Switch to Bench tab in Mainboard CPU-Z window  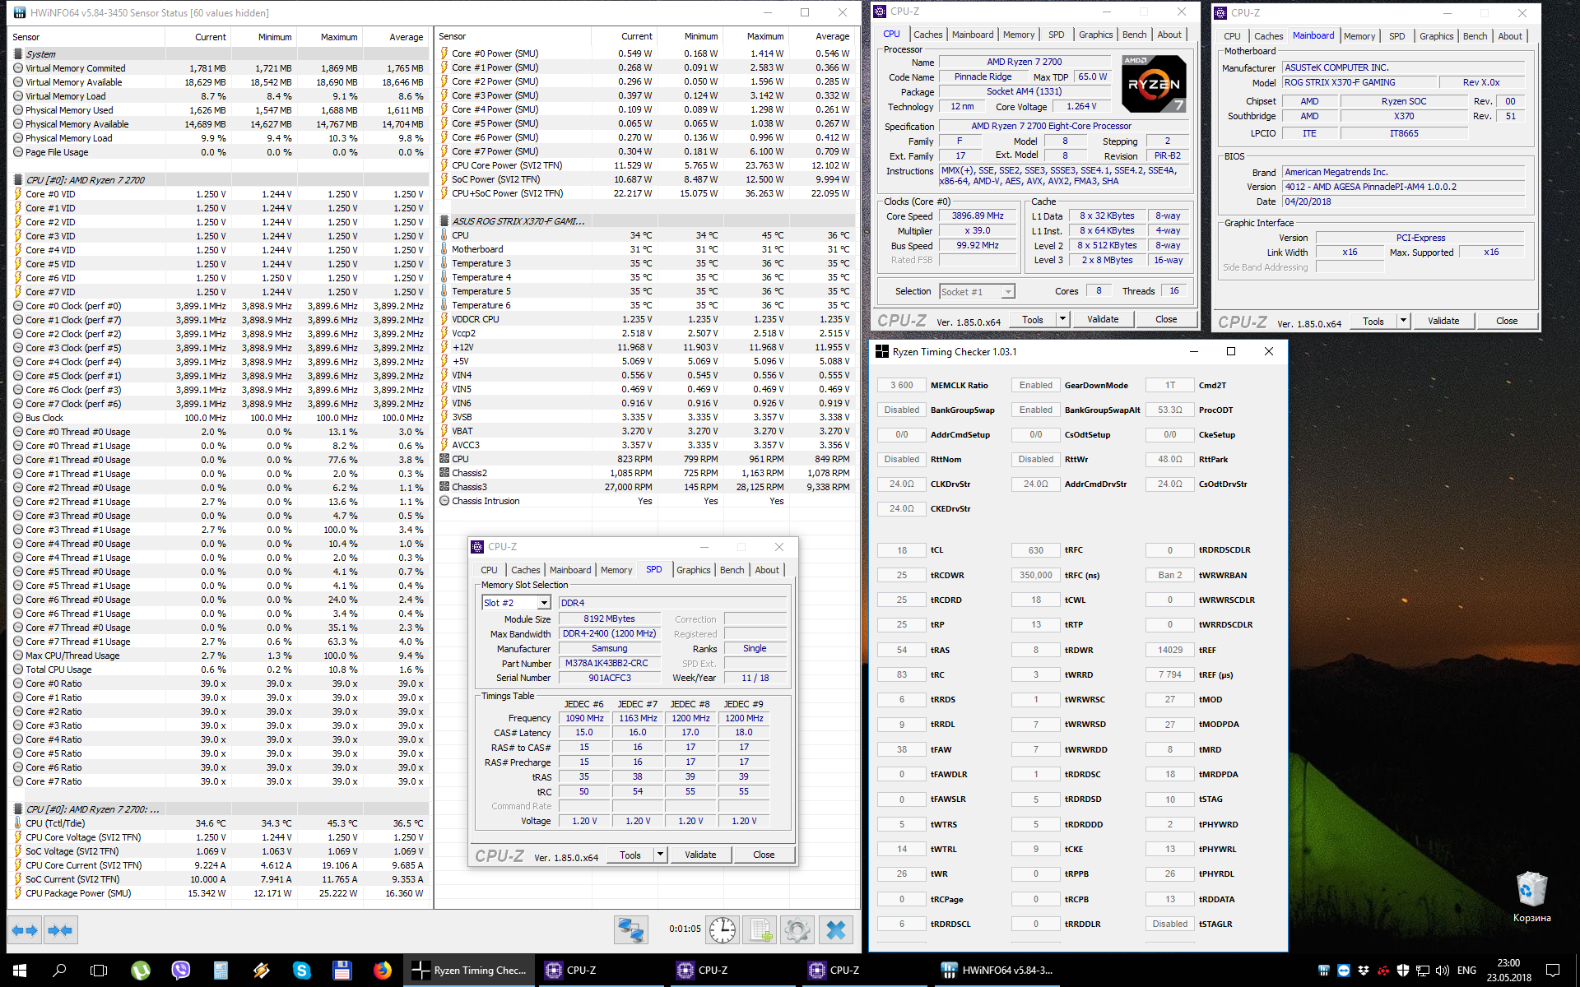[1474, 36]
